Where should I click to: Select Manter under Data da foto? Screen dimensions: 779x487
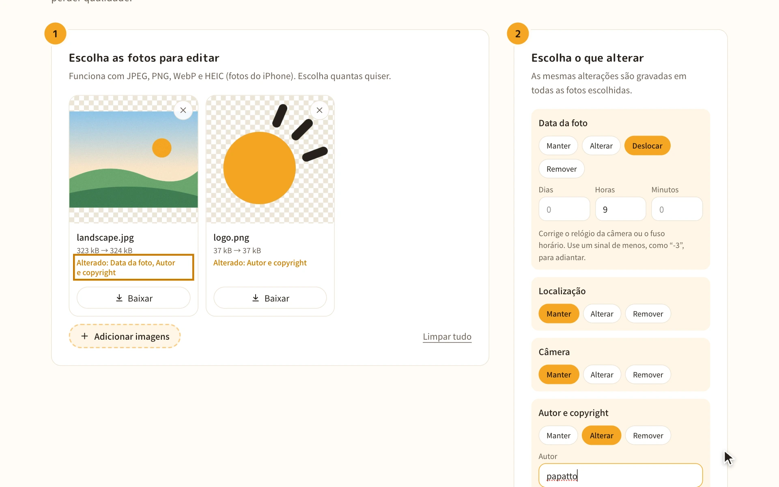pyautogui.click(x=558, y=146)
